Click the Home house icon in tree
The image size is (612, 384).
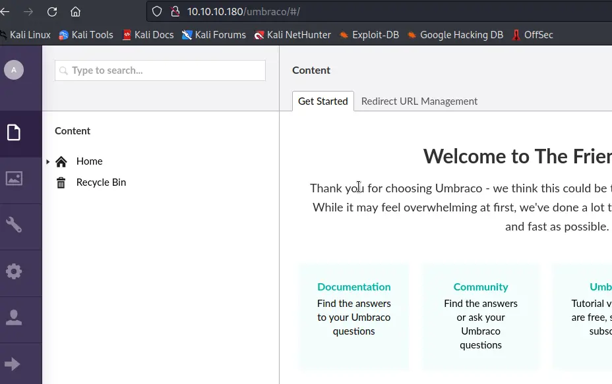click(61, 161)
